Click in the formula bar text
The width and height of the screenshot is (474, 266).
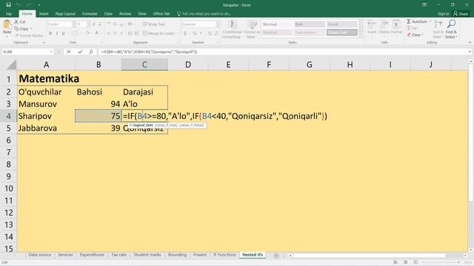tap(150, 52)
